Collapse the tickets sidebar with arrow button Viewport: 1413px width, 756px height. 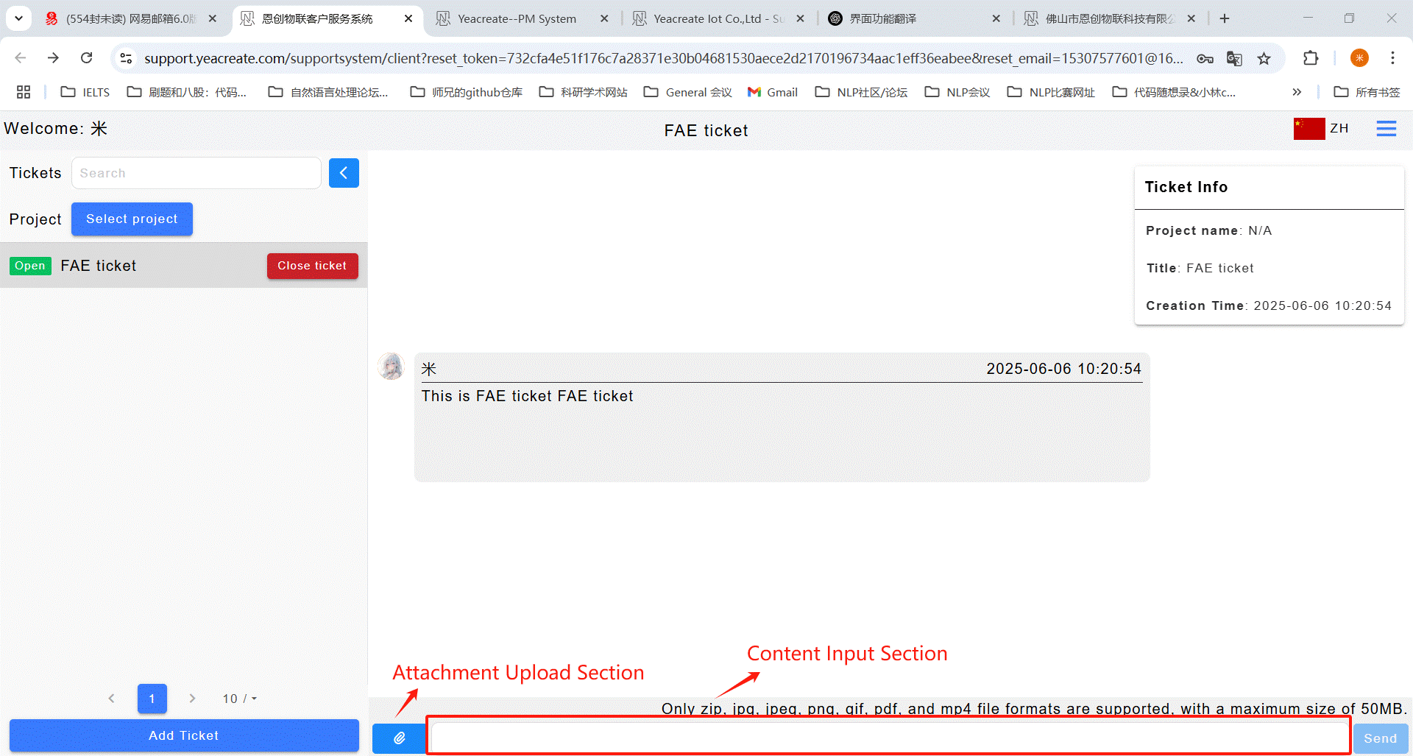[344, 173]
